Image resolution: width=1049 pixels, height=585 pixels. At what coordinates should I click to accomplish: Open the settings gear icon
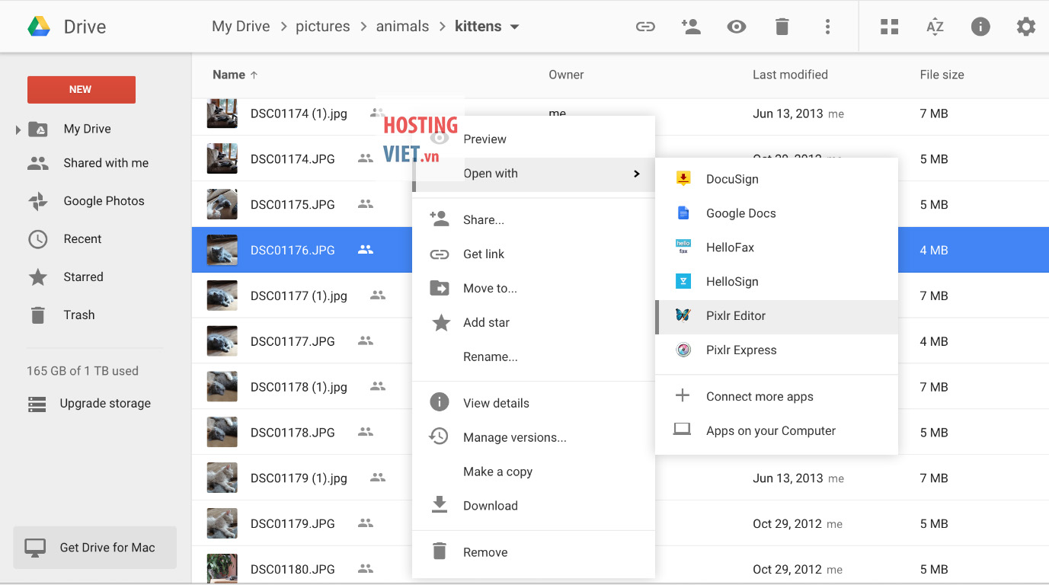(1026, 27)
